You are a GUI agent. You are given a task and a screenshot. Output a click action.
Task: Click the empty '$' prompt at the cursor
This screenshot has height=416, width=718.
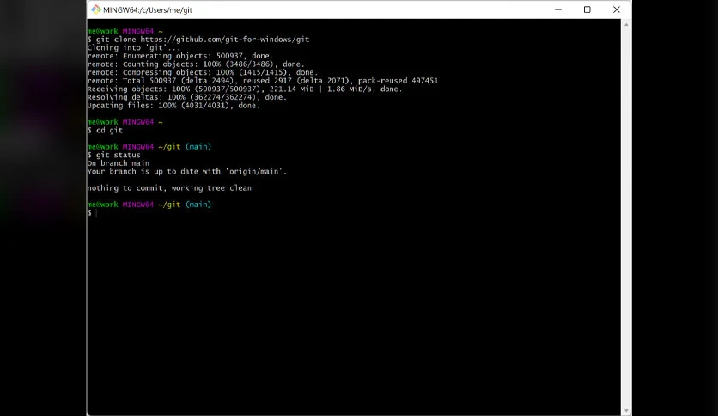coord(92,212)
